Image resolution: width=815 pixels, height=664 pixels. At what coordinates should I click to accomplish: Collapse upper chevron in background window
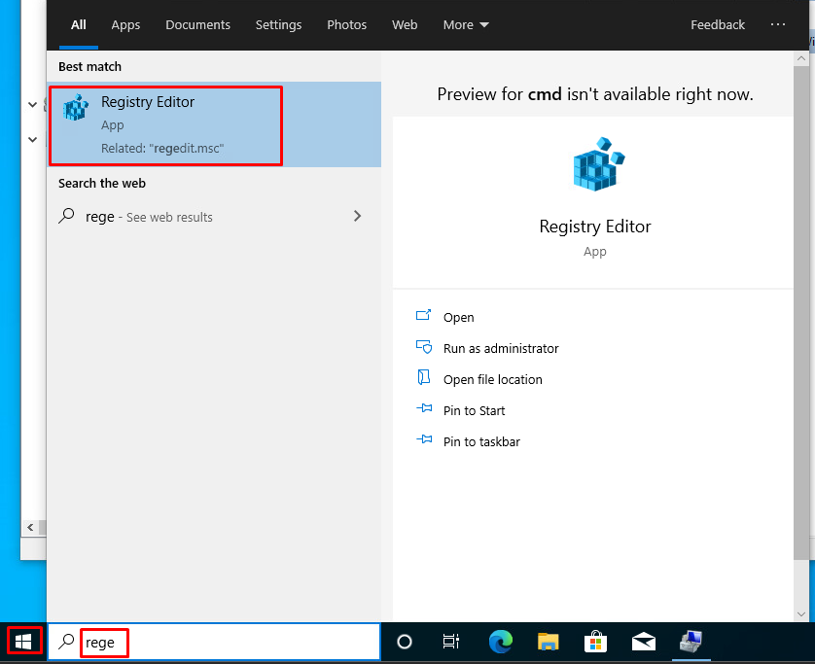(32, 105)
